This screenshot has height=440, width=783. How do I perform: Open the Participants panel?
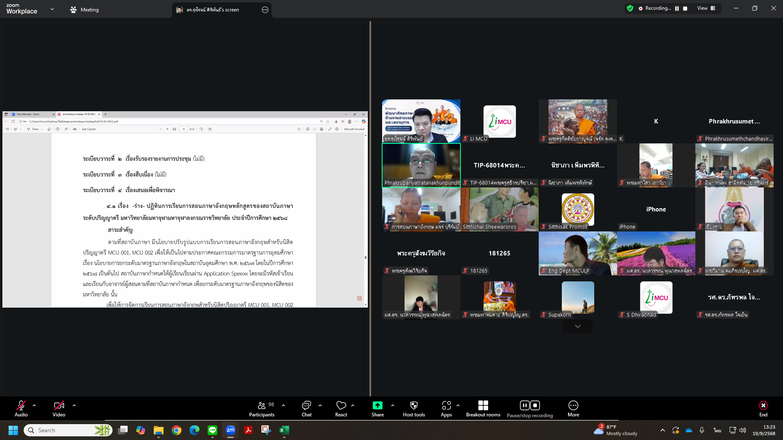pos(262,409)
